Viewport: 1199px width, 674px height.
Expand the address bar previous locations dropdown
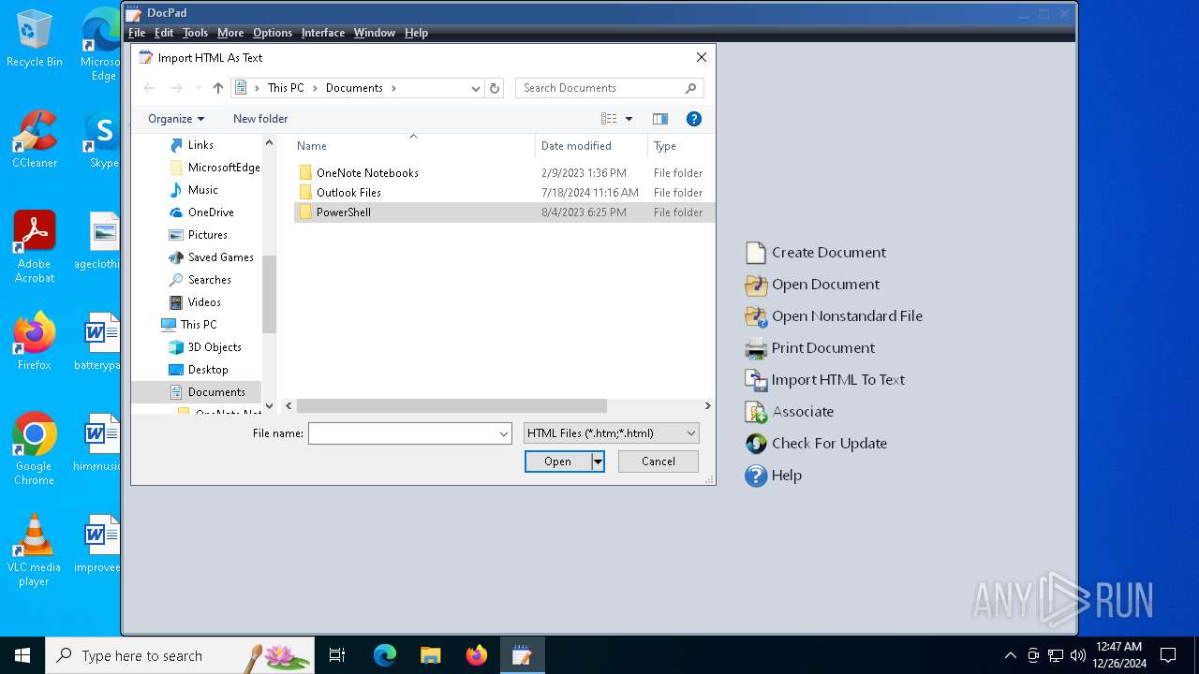(476, 88)
